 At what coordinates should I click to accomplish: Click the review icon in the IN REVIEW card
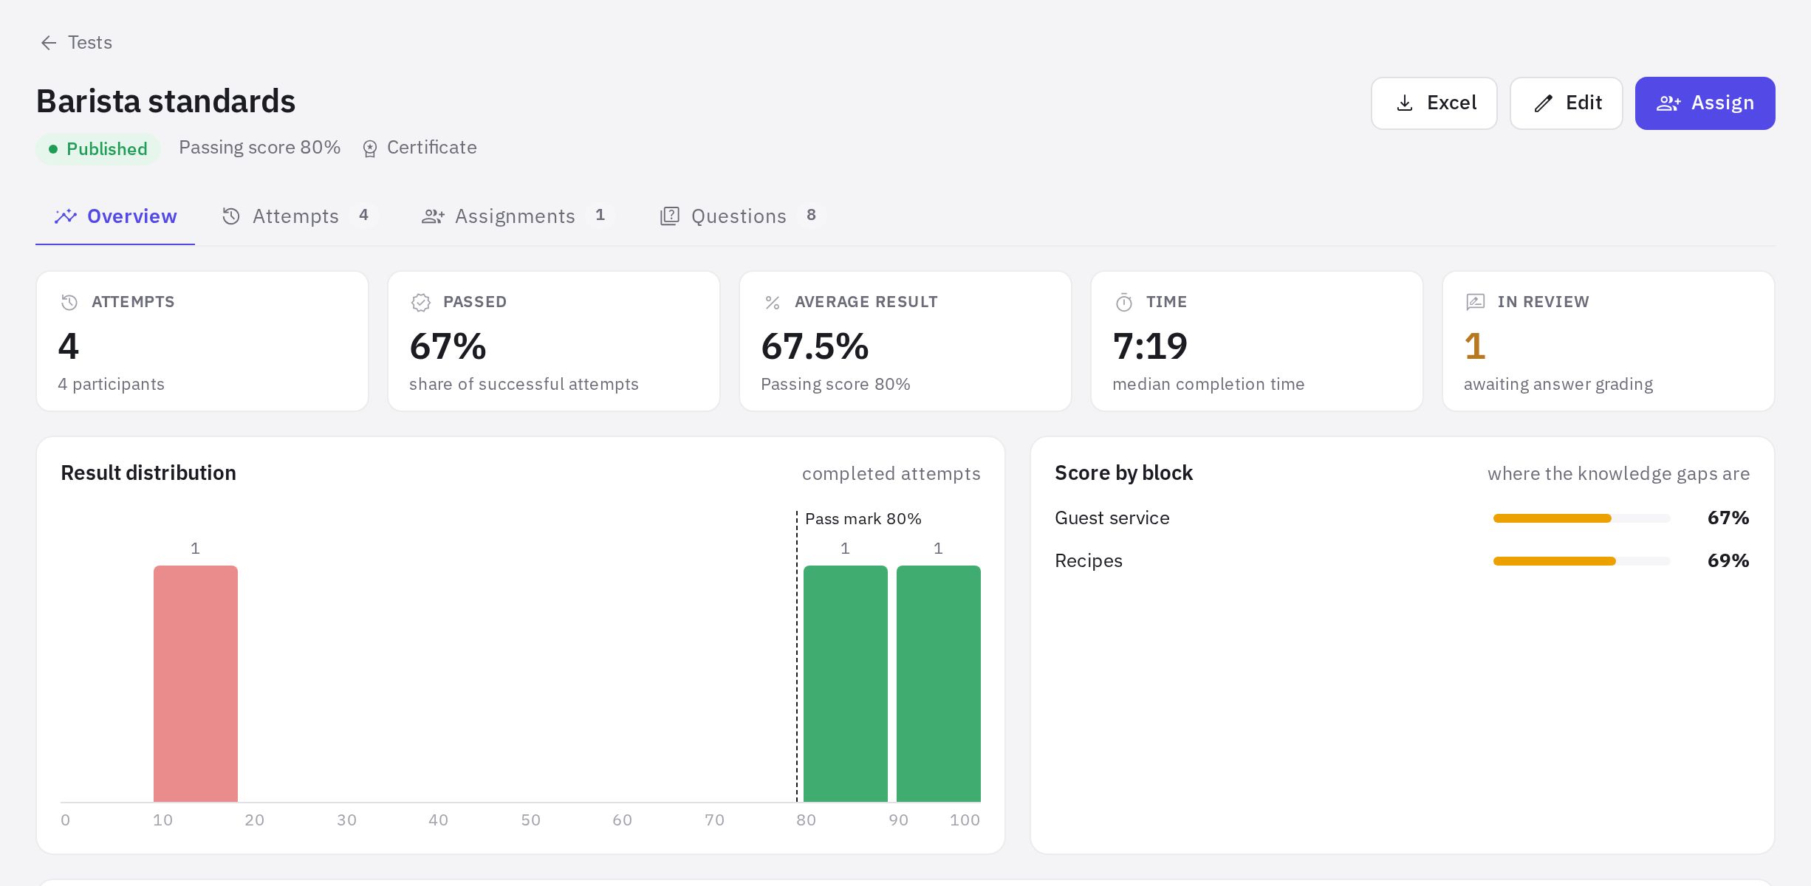1475,302
